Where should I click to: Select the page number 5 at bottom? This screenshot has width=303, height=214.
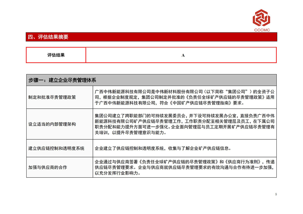[x=275, y=194]
